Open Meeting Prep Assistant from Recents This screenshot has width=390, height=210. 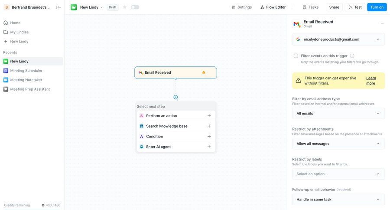coord(32,89)
